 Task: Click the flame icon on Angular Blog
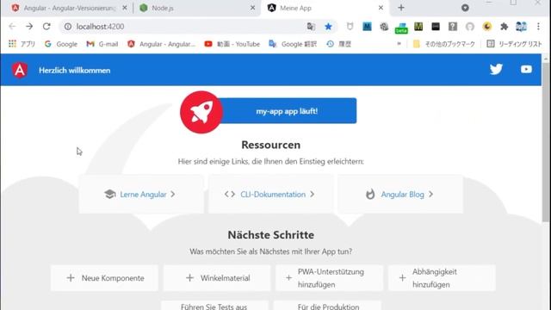370,194
